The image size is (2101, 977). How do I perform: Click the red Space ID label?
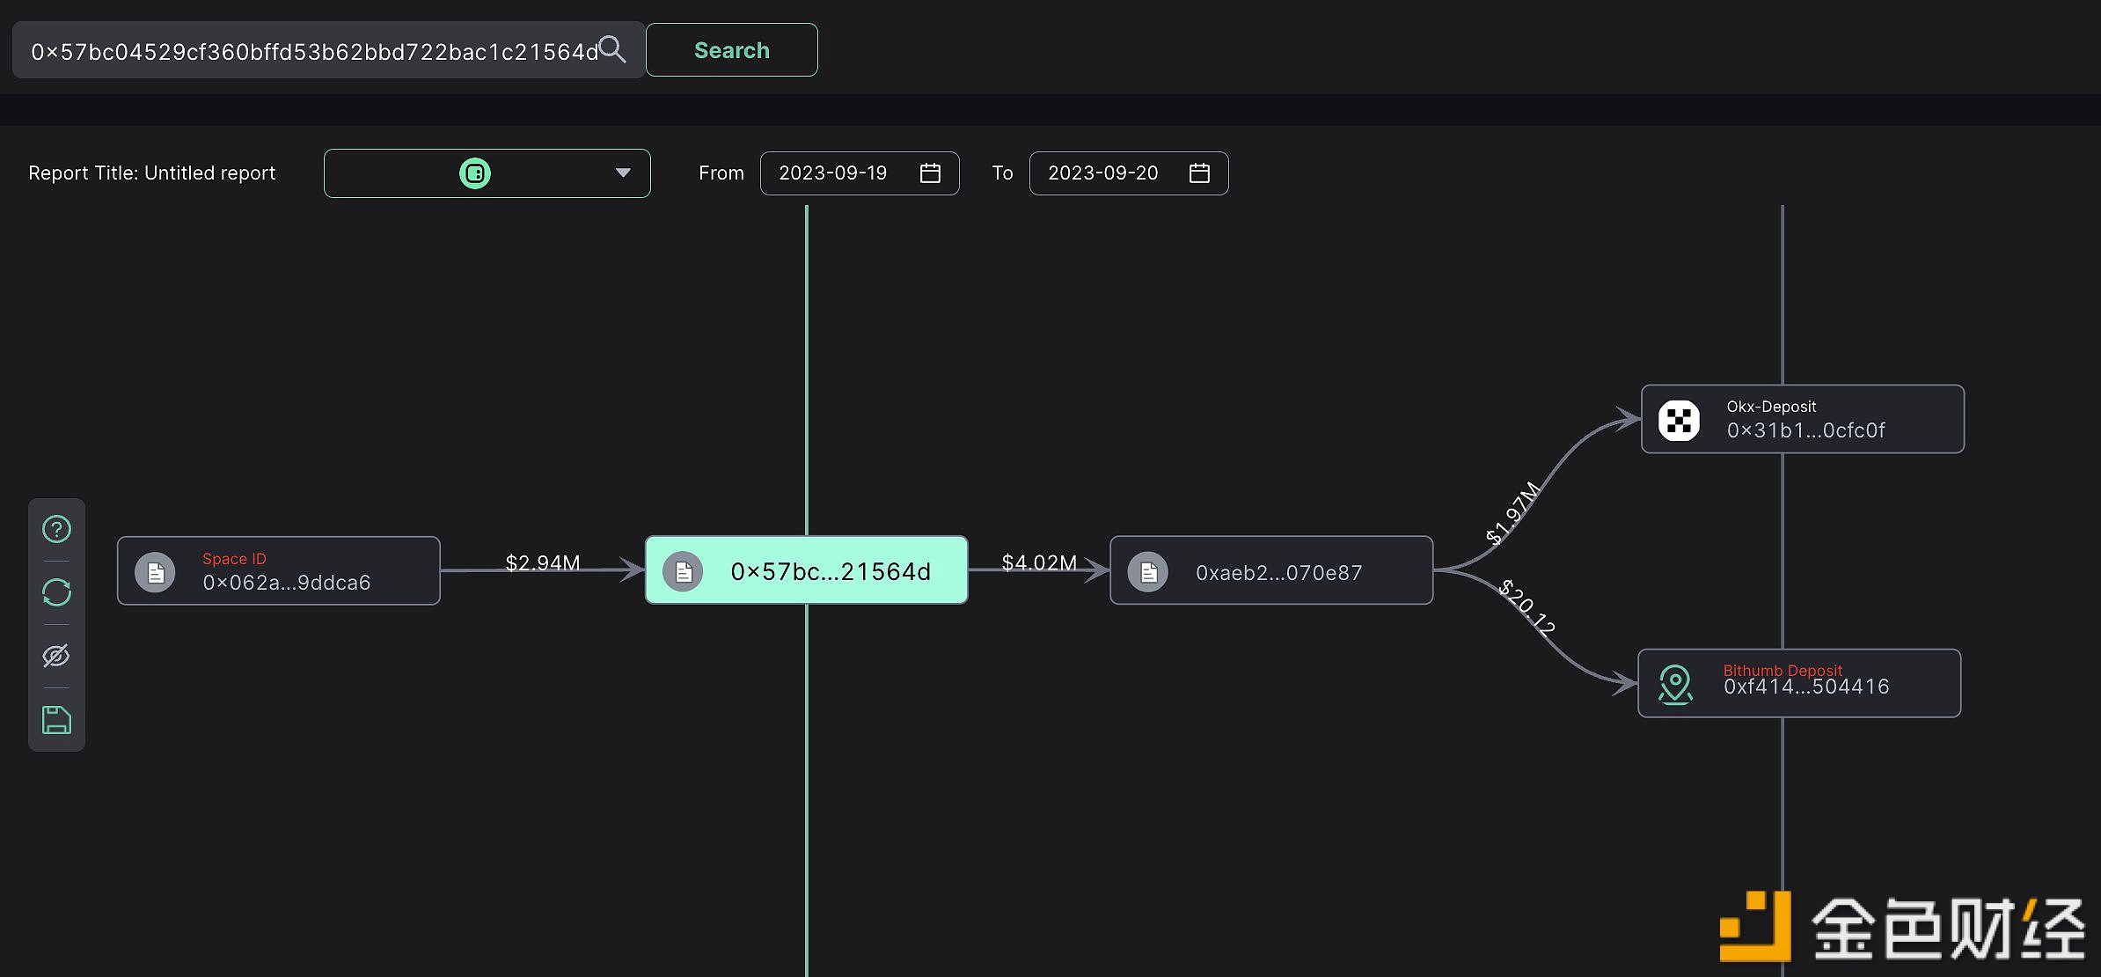234,559
